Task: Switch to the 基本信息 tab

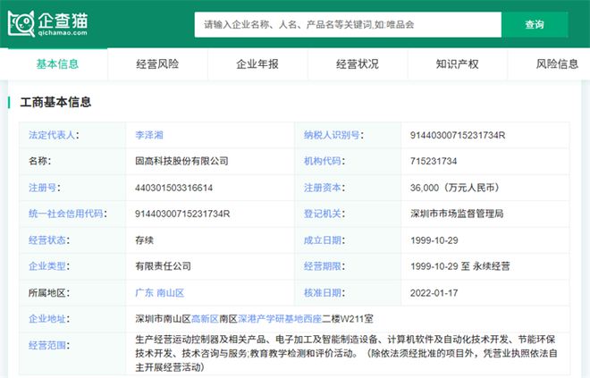Action: pyautogui.click(x=57, y=64)
